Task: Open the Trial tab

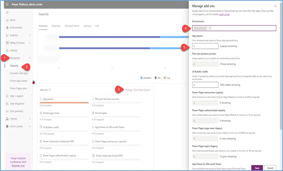Action: [97, 26]
